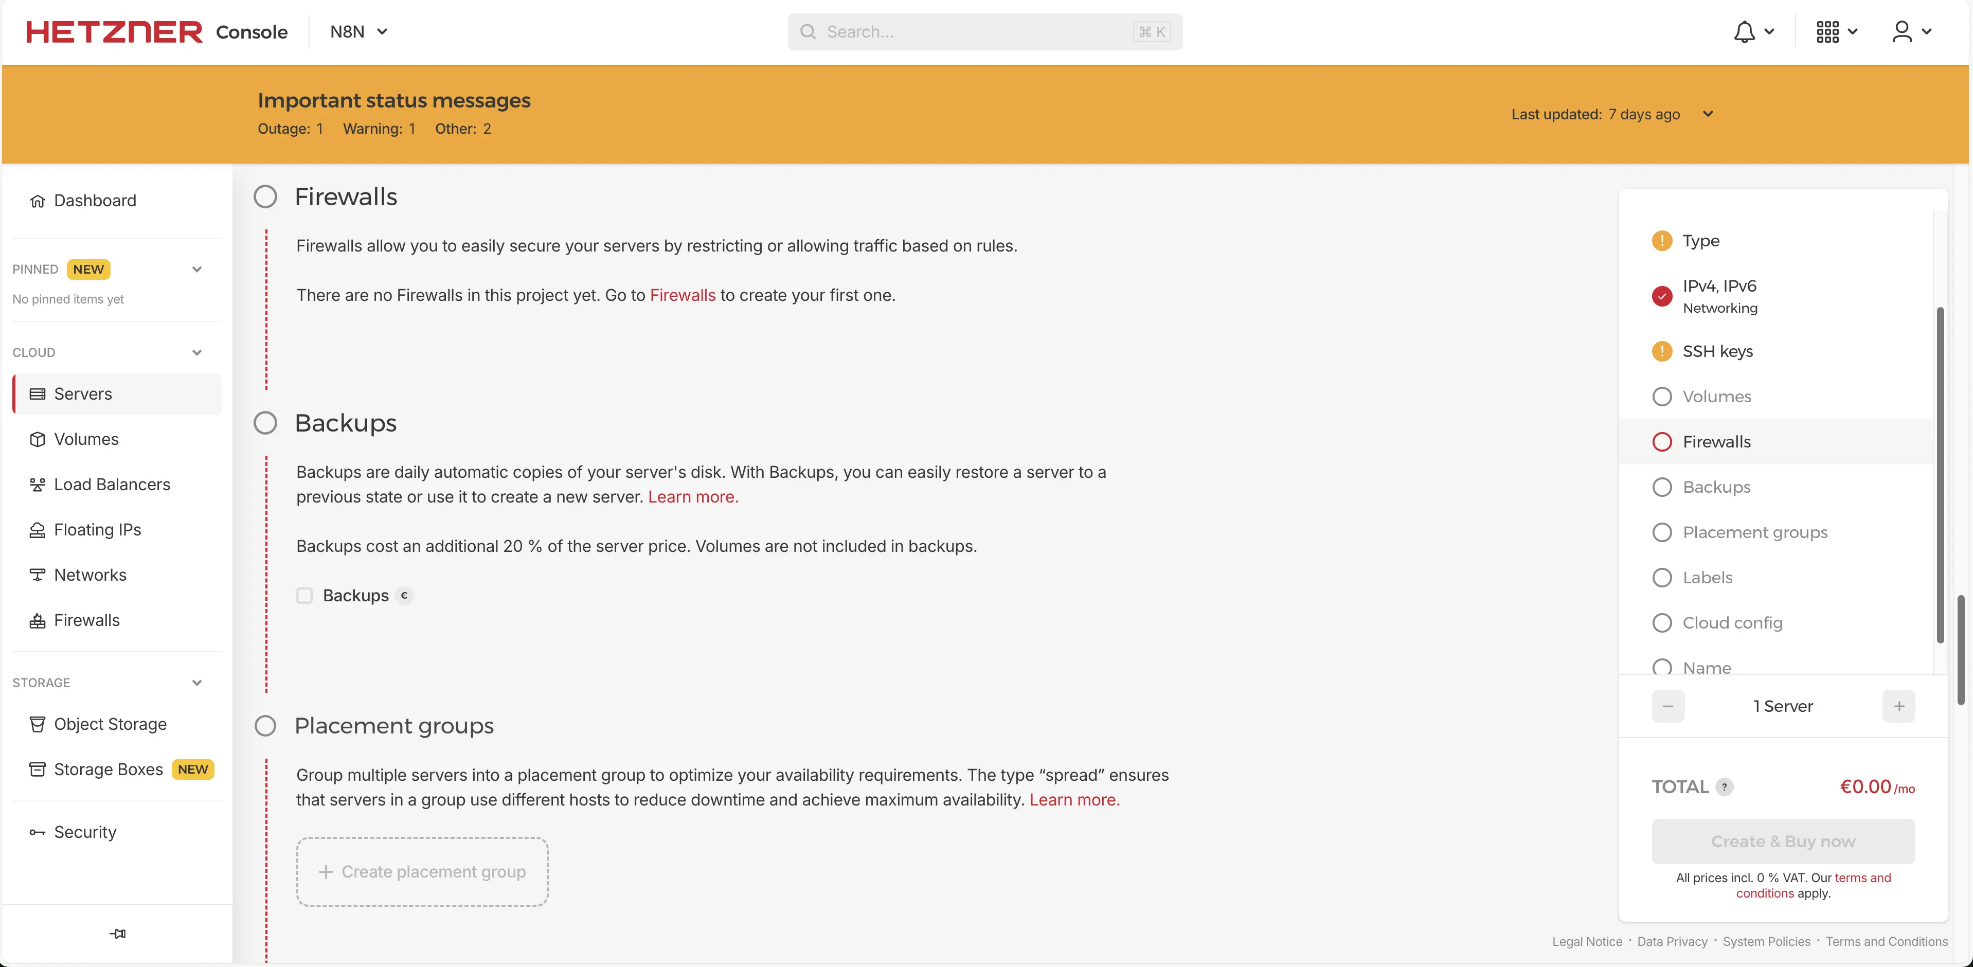Select the Cloud config step in summary

(x=1732, y=623)
